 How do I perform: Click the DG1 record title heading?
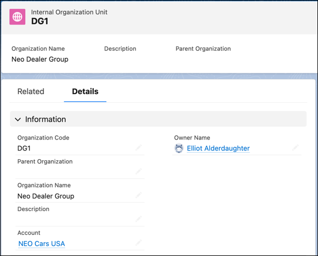pyautogui.click(x=39, y=21)
